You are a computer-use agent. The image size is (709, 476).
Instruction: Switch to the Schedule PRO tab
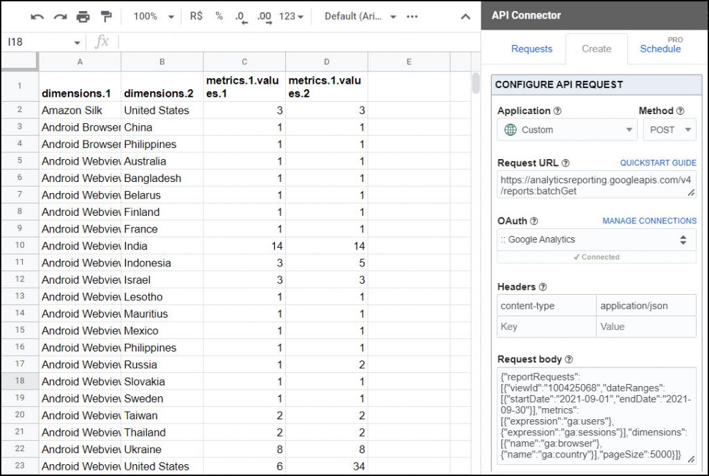(x=660, y=48)
